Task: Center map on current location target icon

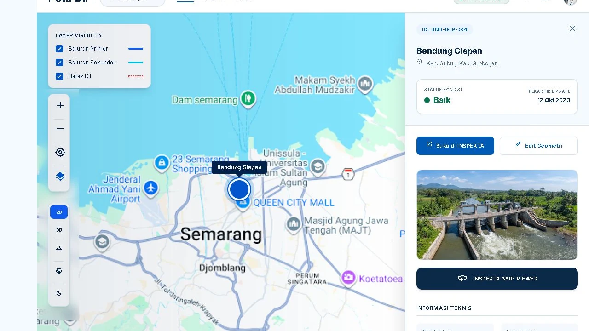Action: tap(60, 152)
